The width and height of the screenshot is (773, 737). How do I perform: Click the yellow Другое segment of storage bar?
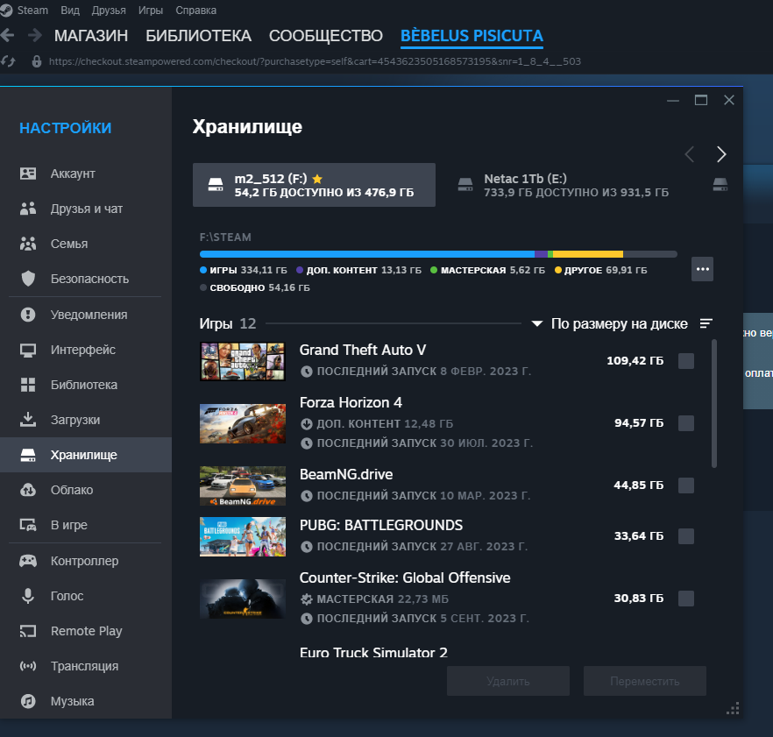(x=588, y=254)
